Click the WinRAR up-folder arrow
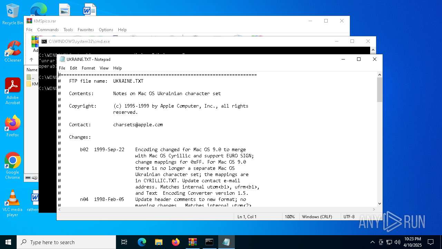Image resolution: width=442 pixels, height=249 pixels. tap(31, 59)
